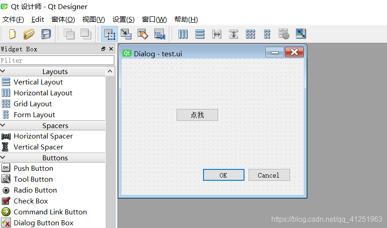Click the OK button in the dialog form
The height and width of the screenshot is (228, 387).
click(224, 175)
